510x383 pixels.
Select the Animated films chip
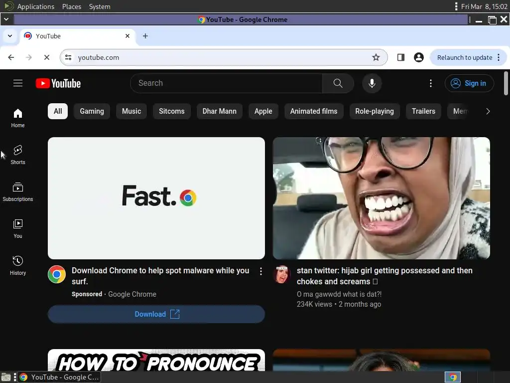[314, 111]
